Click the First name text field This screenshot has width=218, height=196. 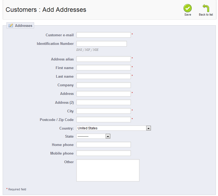[x=103, y=68]
